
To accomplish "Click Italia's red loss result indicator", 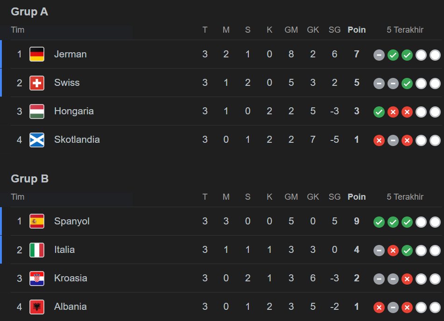I will click(393, 251).
